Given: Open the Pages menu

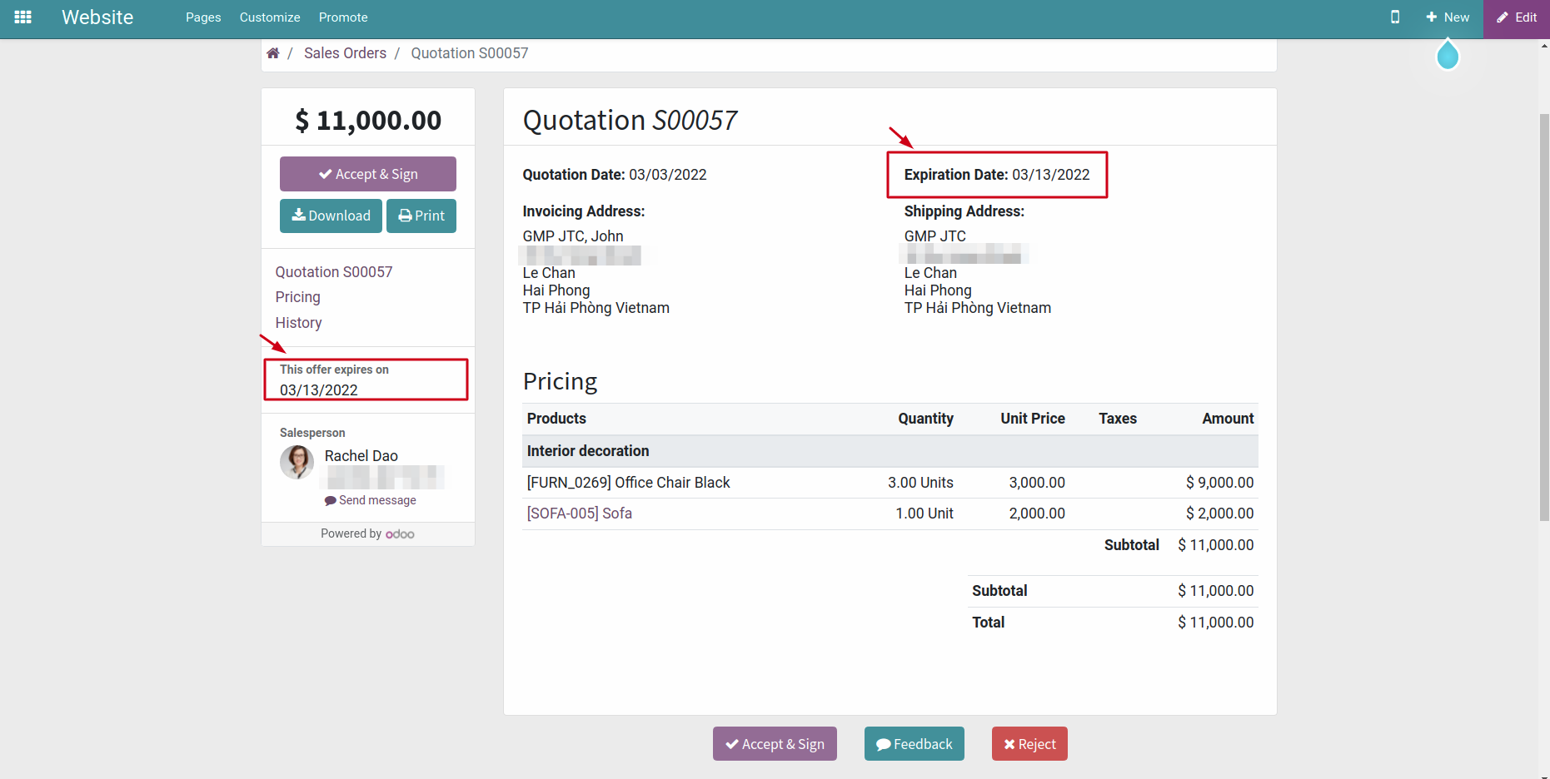Looking at the screenshot, I should click(x=203, y=17).
